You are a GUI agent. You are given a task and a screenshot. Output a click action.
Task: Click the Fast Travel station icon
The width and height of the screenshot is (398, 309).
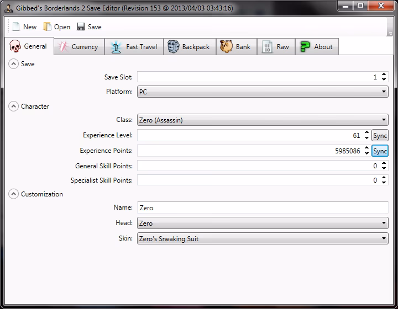click(116, 47)
